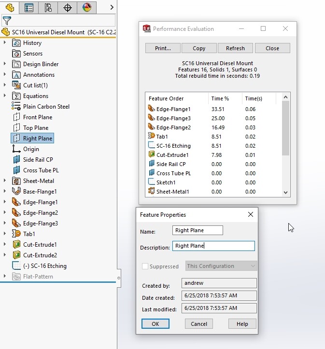Copy the performance evaluation results
Image resolution: width=325 pixels, height=349 pixels.
(x=199, y=48)
